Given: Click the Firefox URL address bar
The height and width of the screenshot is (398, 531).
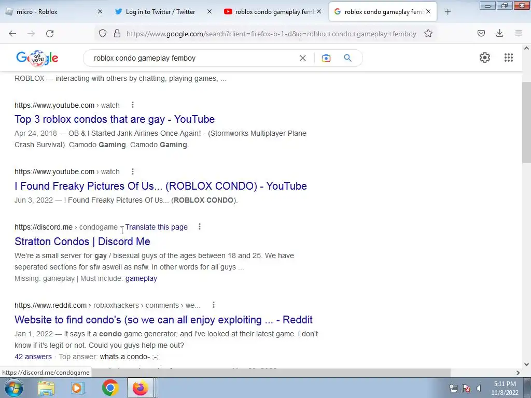Looking at the screenshot, I should 271,34.
